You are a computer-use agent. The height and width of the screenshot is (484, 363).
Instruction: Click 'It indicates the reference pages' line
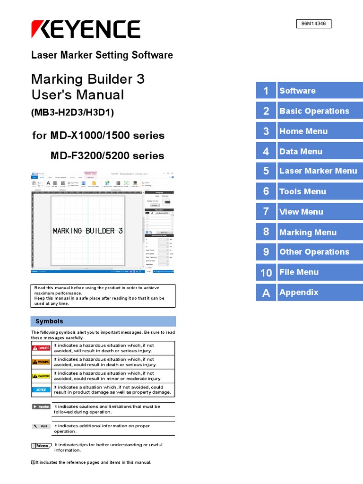pos(93,462)
